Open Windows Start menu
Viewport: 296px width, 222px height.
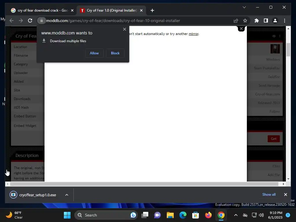(x=67, y=215)
